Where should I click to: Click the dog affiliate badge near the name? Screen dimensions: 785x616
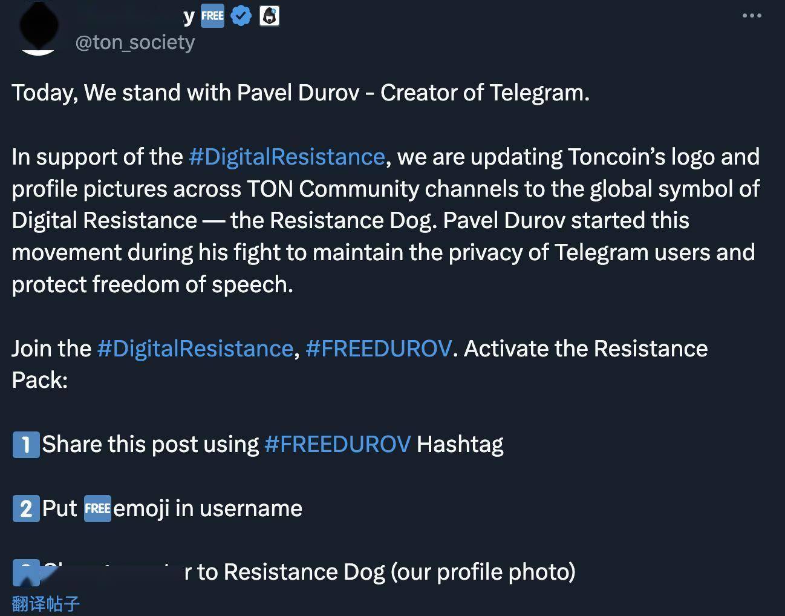click(269, 16)
